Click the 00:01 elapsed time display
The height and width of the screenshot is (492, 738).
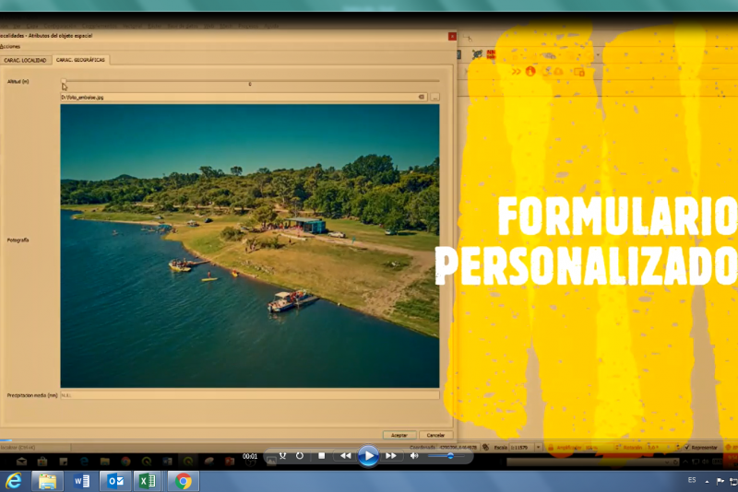[250, 456]
